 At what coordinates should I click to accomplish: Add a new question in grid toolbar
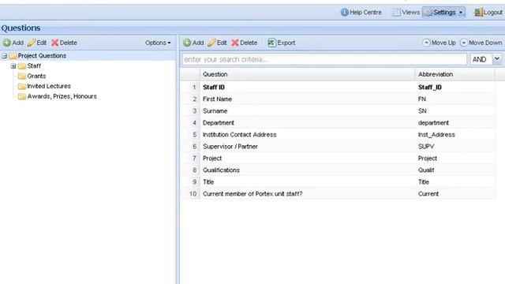click(193, 43)
